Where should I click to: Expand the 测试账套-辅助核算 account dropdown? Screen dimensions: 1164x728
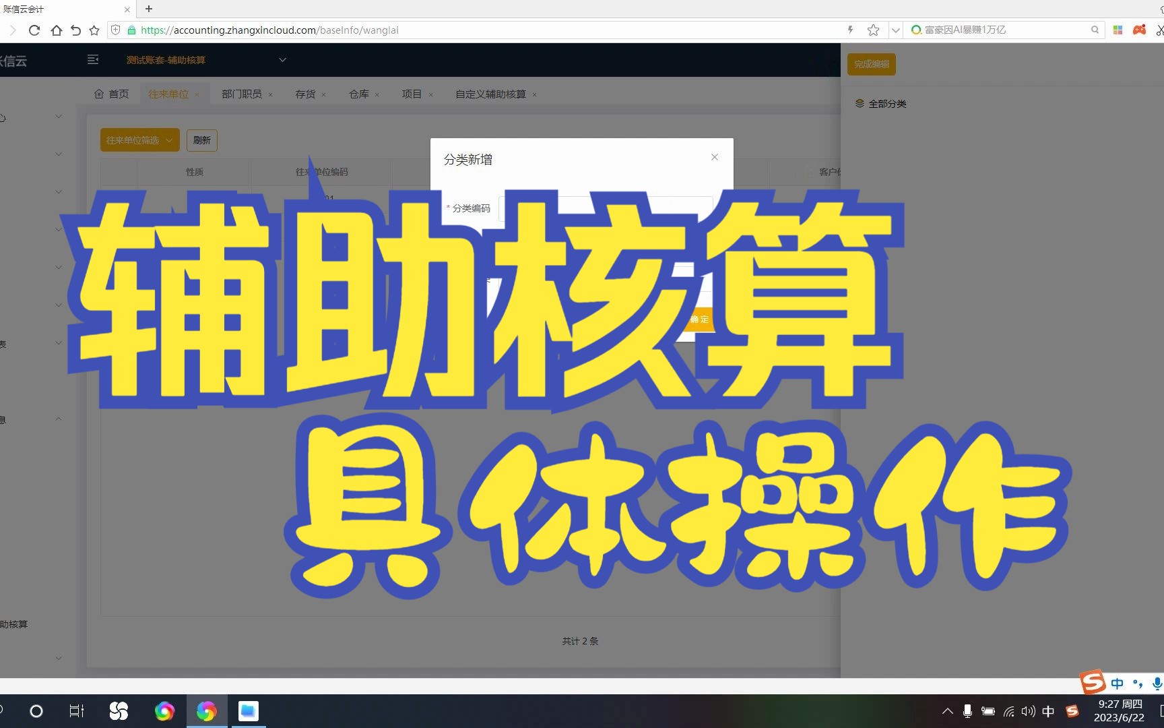[282, 59]
